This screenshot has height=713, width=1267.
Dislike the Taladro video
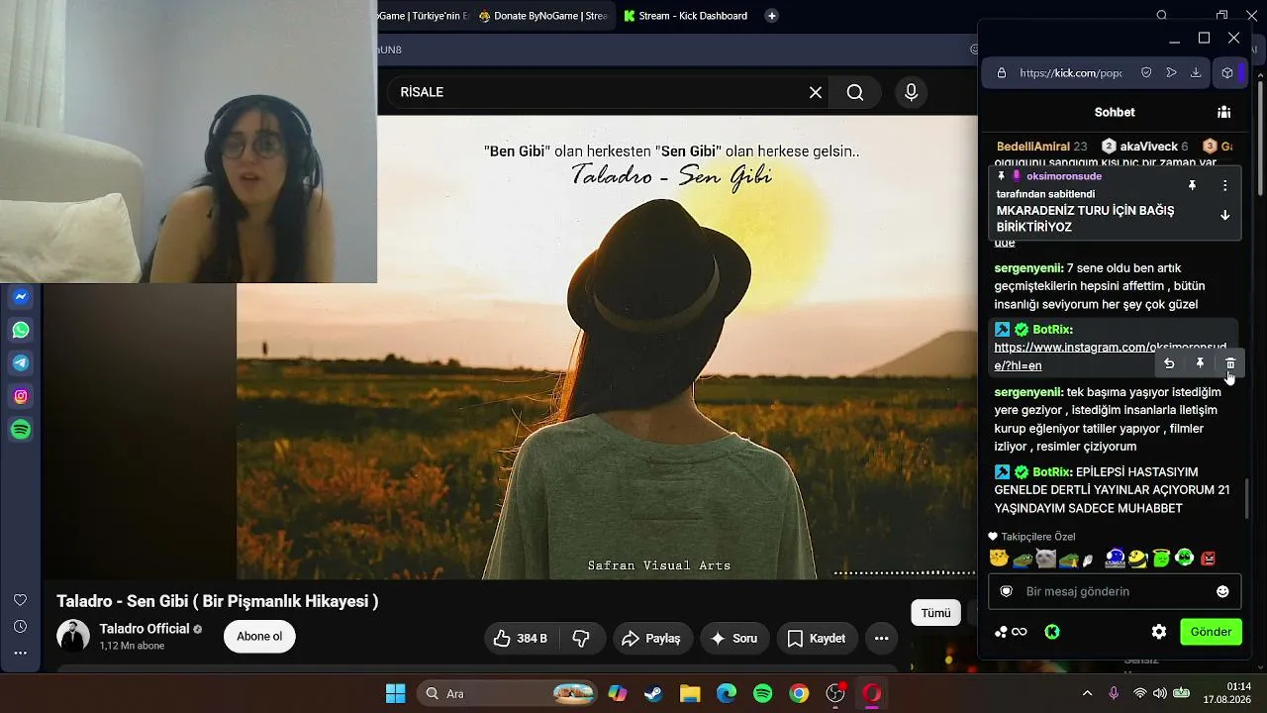582,639
